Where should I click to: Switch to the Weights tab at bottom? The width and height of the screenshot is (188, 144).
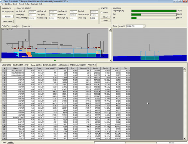pos(10,142)
